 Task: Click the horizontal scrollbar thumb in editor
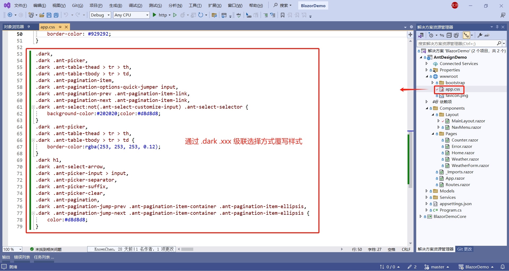pyautogui.click(x=187, y=249)
